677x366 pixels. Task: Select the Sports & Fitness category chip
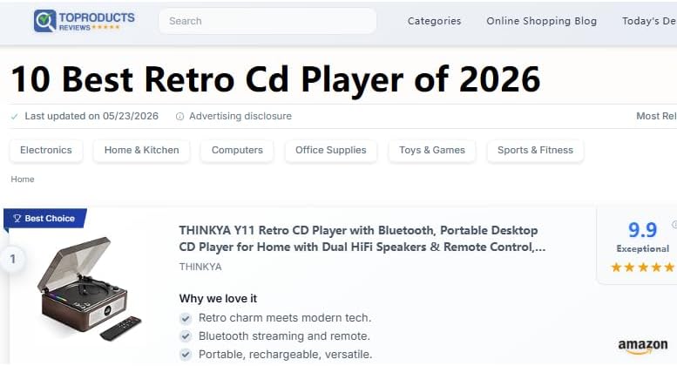coord(535,150)
